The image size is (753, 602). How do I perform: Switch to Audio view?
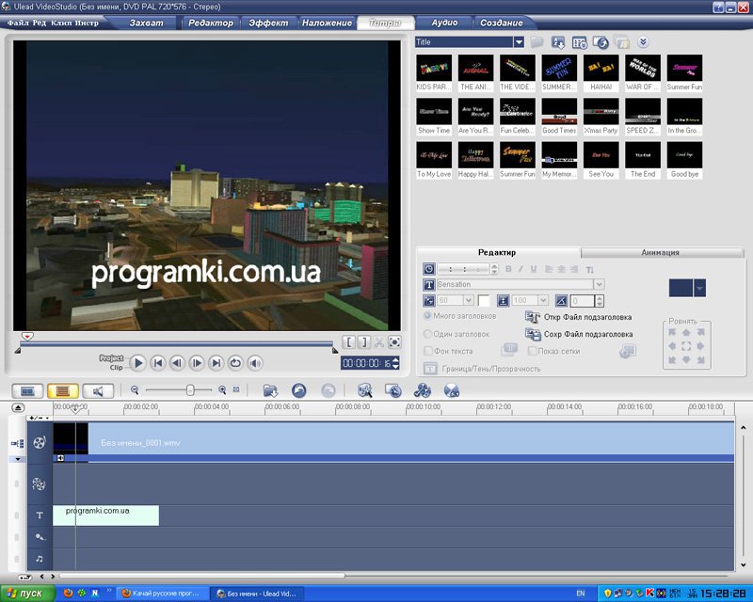click(98, 391)
